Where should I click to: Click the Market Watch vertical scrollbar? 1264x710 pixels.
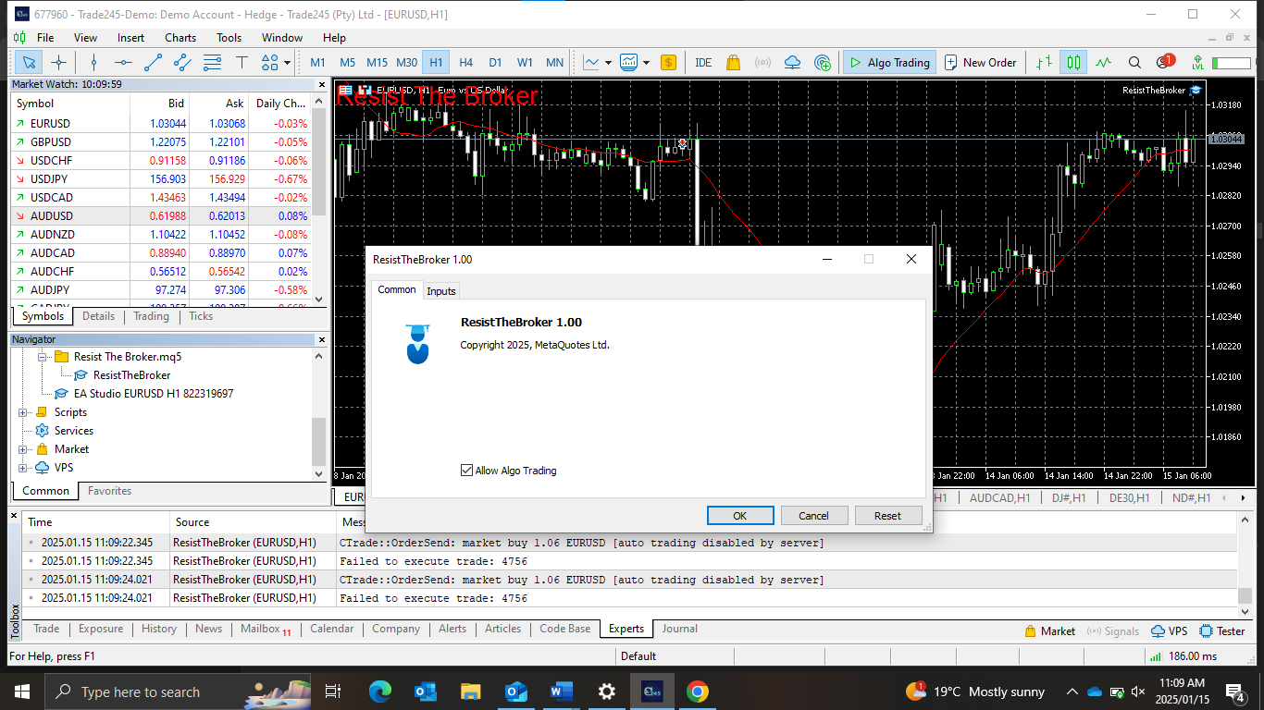[319, 200]
